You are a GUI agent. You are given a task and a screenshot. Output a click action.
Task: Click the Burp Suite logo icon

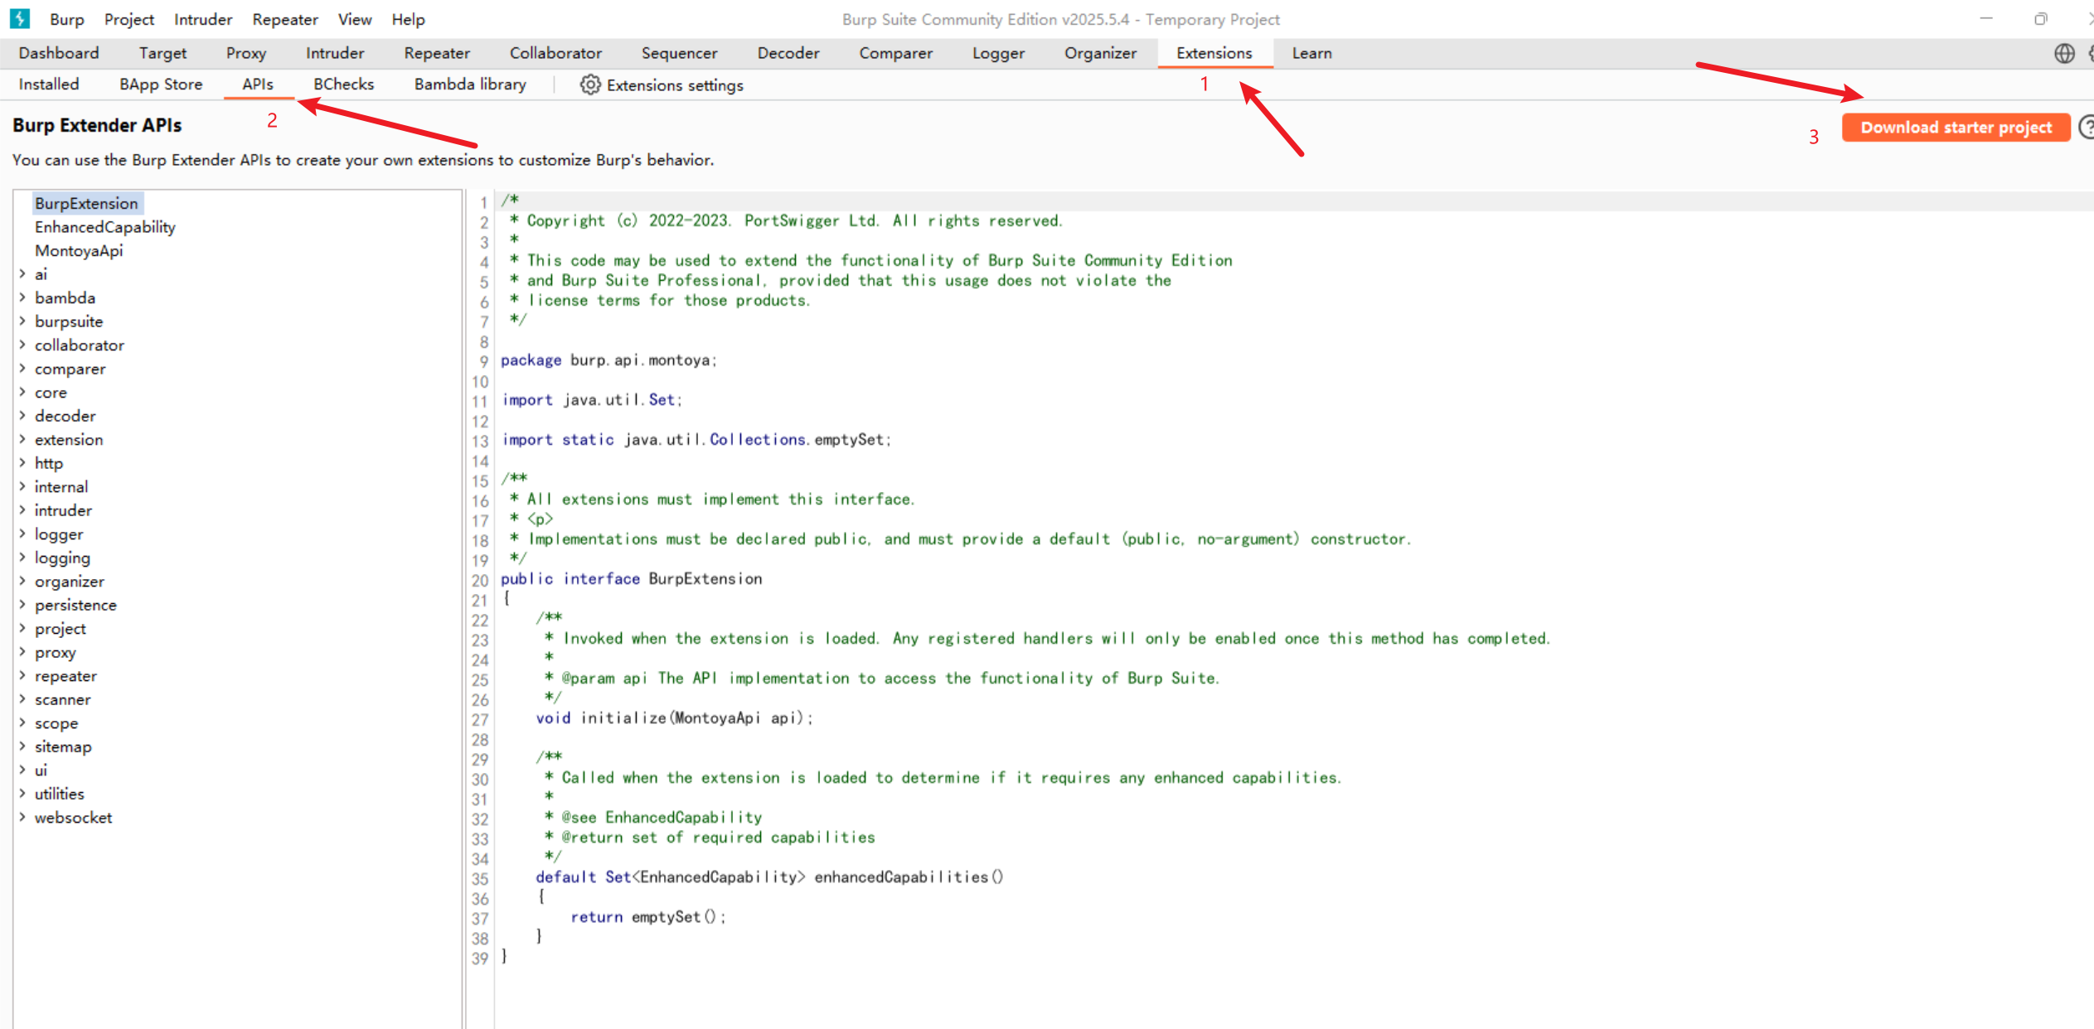pyautogui.click(x=19, y=18)
